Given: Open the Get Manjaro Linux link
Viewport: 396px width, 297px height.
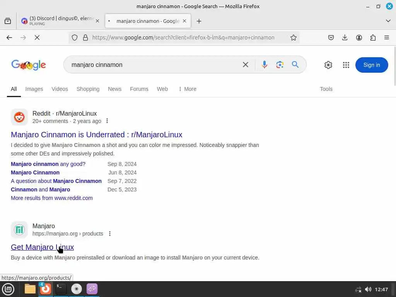Looking at the screenshot, I should click(43, 247).
